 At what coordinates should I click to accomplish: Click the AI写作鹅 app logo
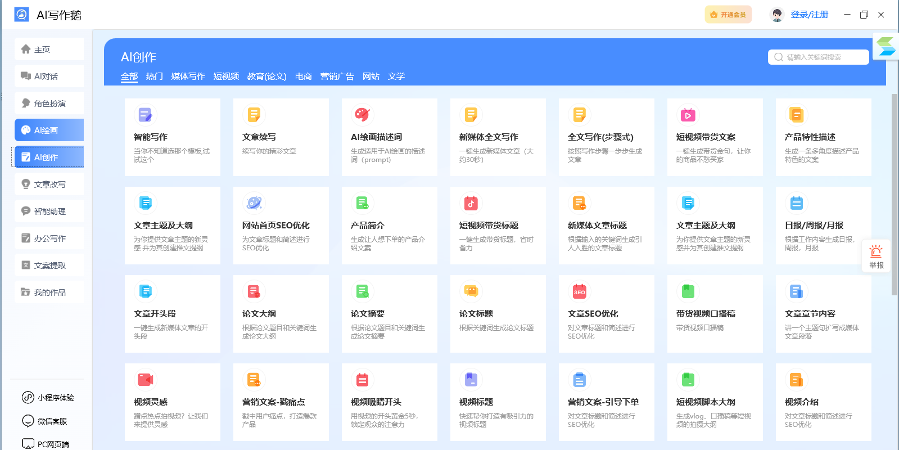tap(21, 15)
